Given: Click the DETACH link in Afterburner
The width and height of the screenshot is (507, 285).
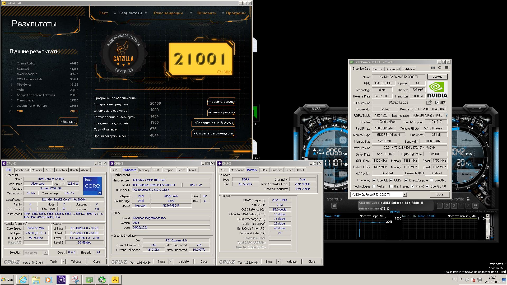Looking at the screenshot, I should coord(395,212).
